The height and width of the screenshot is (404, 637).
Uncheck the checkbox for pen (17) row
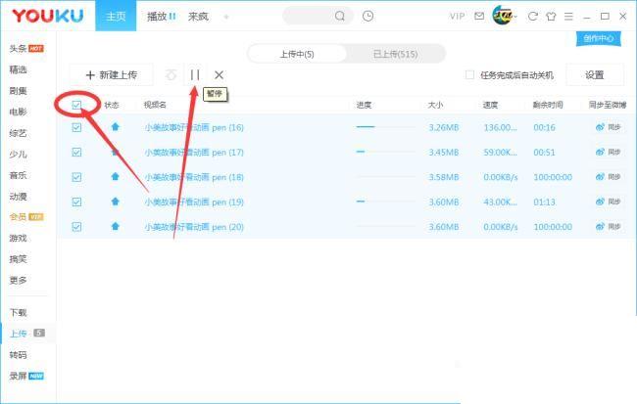click(x=77, y=153)
